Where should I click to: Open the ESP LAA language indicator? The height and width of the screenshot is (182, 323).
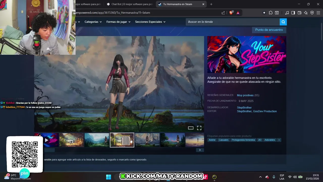pyautogui.click(x=282, y=177)
